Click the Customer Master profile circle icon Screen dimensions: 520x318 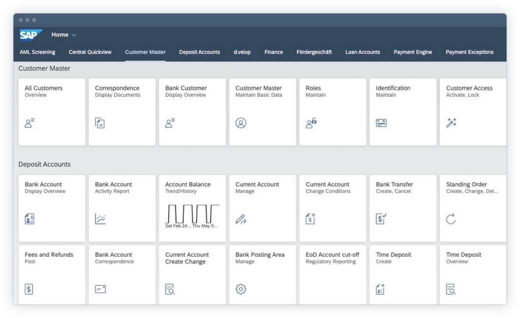[x=241, y=123]
